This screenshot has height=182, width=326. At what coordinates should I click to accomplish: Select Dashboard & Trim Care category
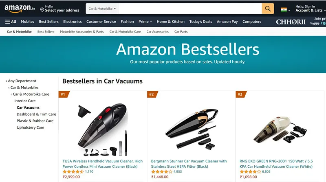(36, 114)
